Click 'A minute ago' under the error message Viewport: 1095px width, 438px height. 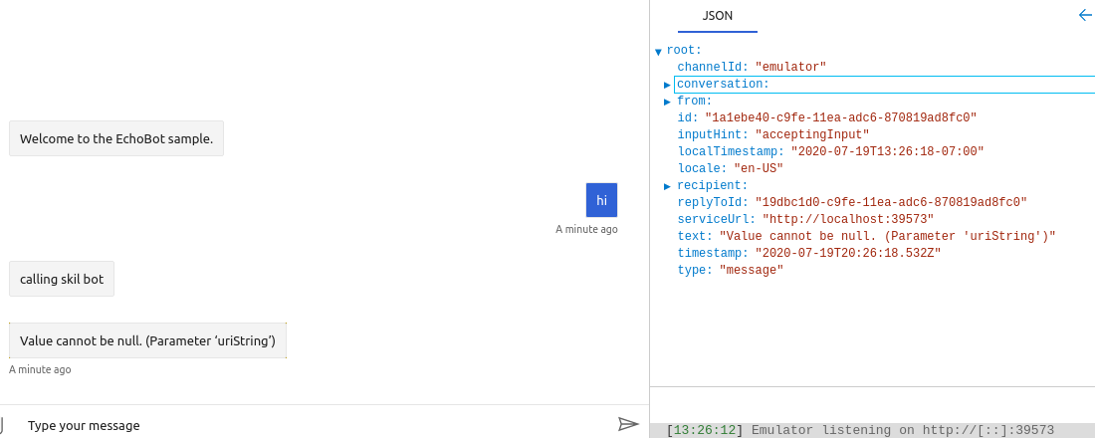click(40, 369)
